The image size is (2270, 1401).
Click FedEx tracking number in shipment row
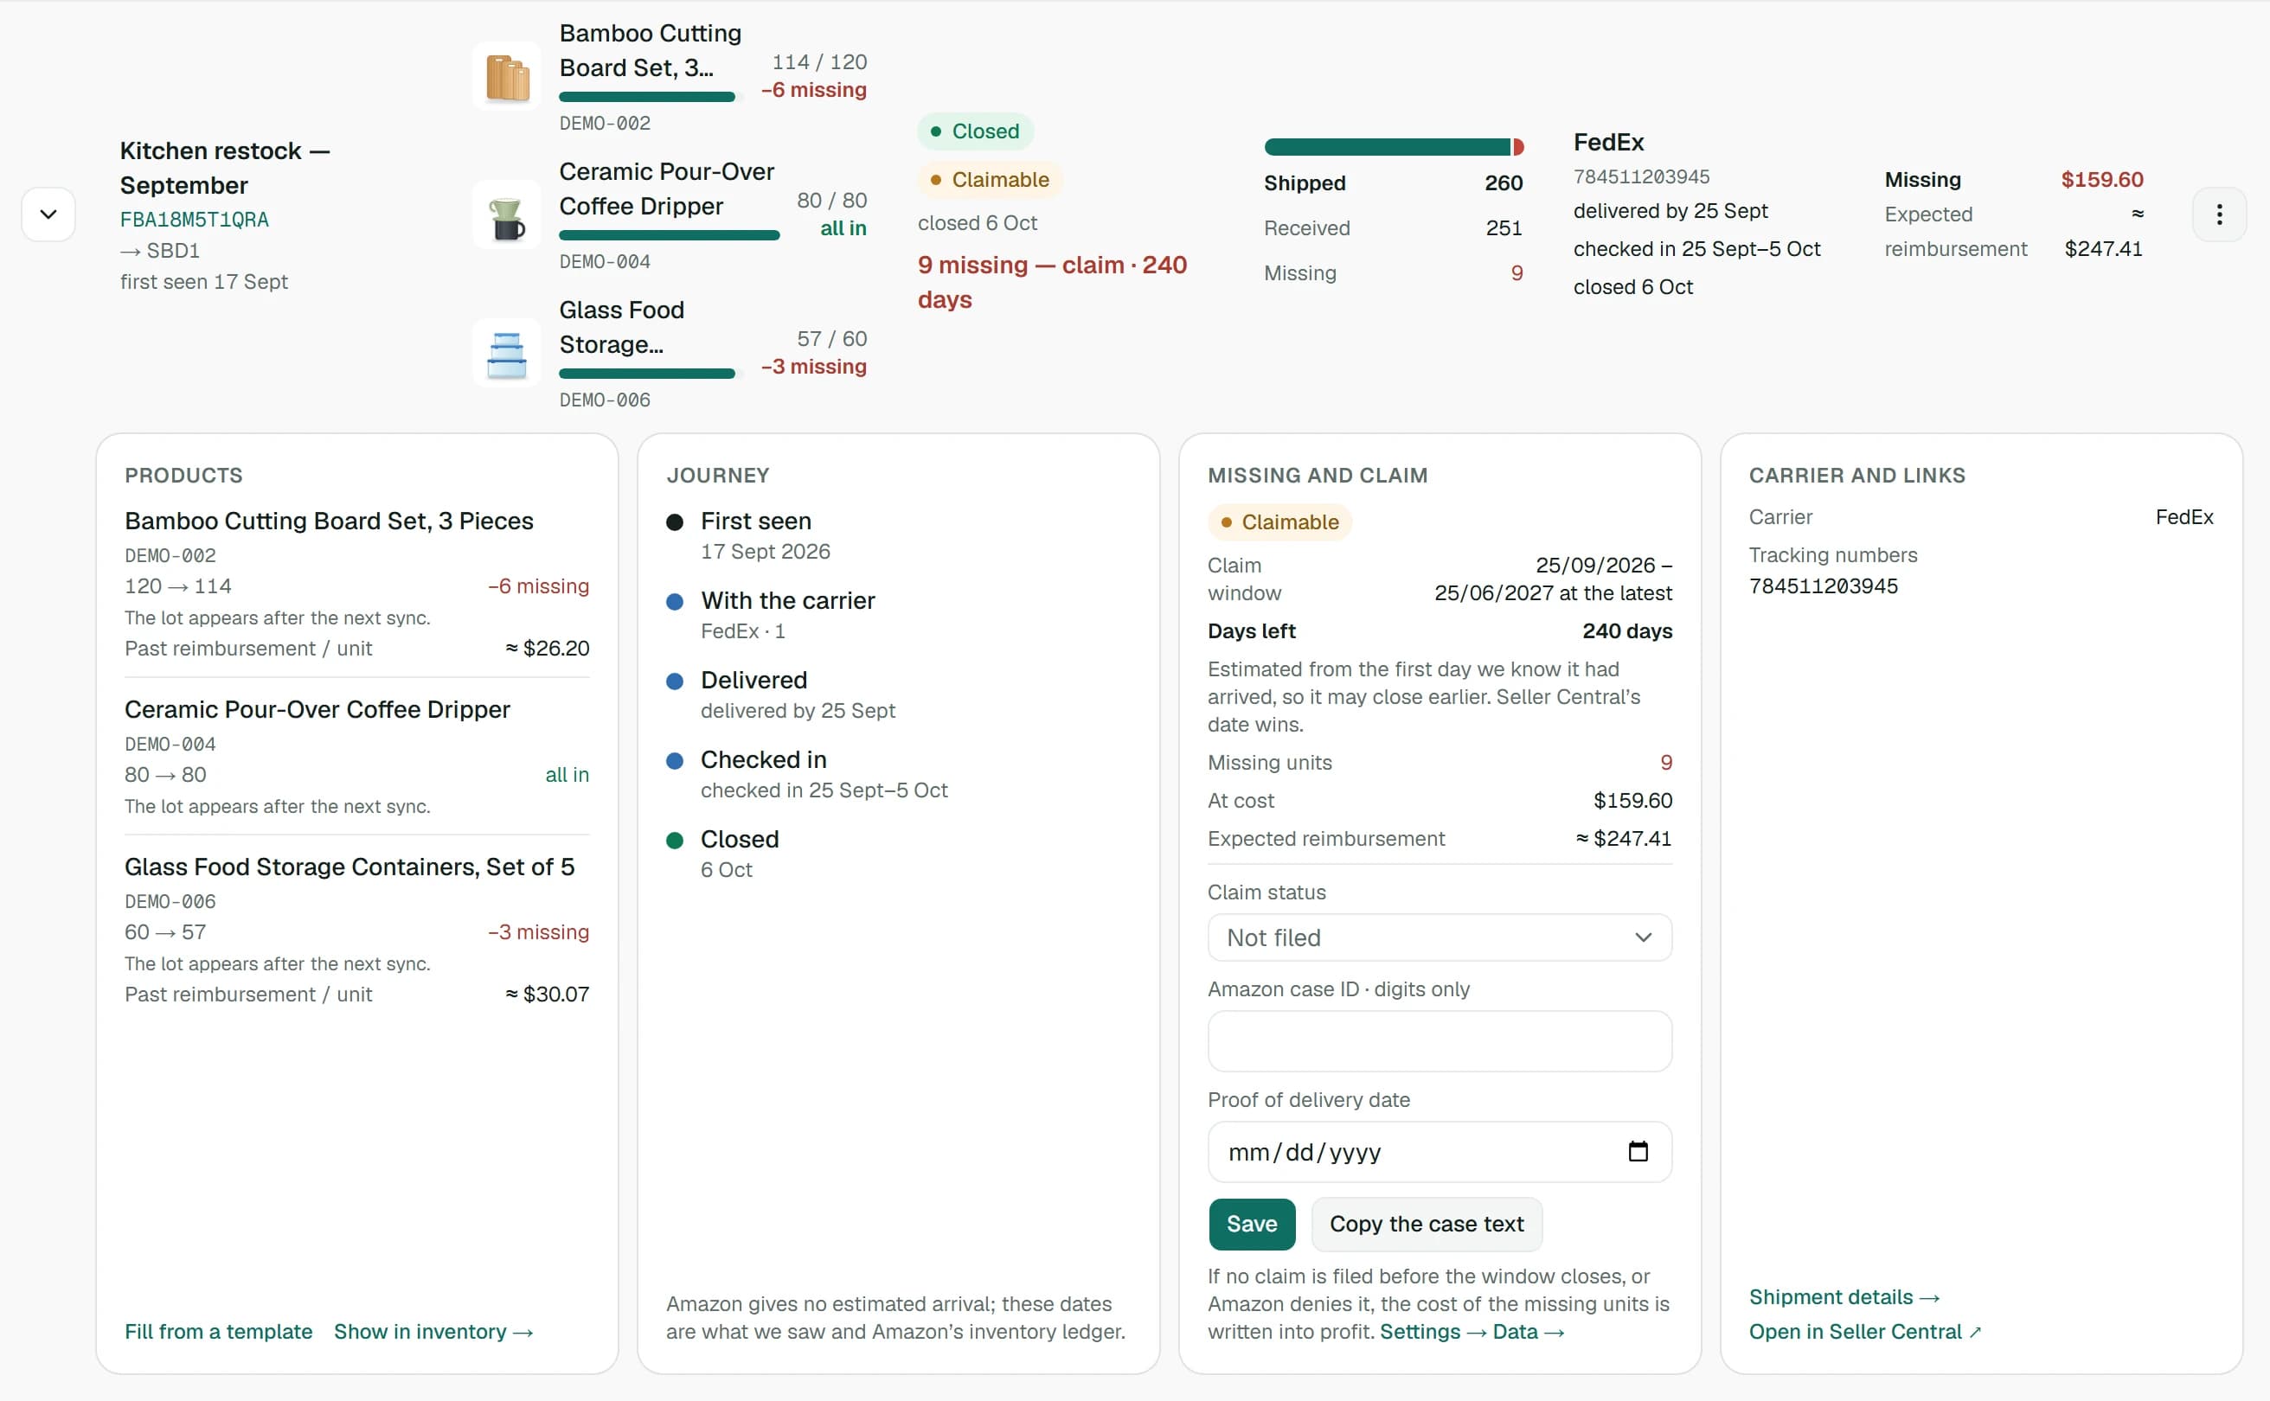click(1642, 177)
